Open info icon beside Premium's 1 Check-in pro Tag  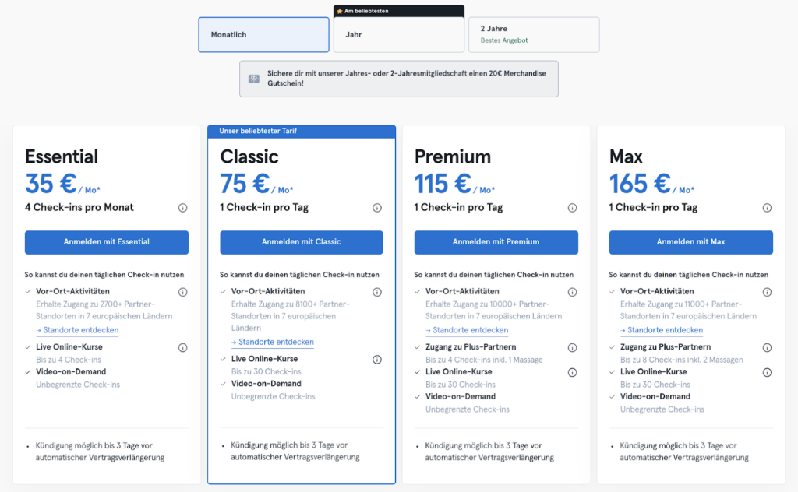pyautogui.click(x=572, y=208)
